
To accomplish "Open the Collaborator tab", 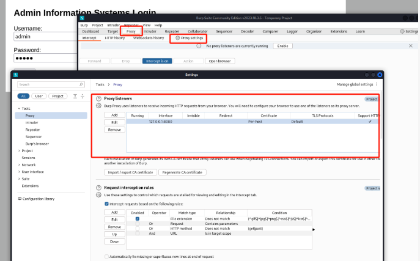I will (197, 31).
